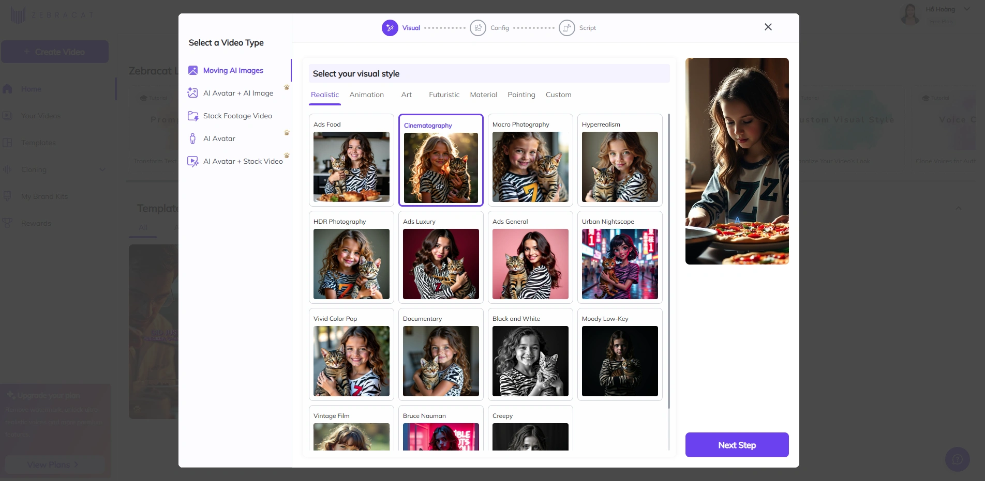Select the Vivid Color Pop visual style
The image size is (985, 481).
point(351,354)
